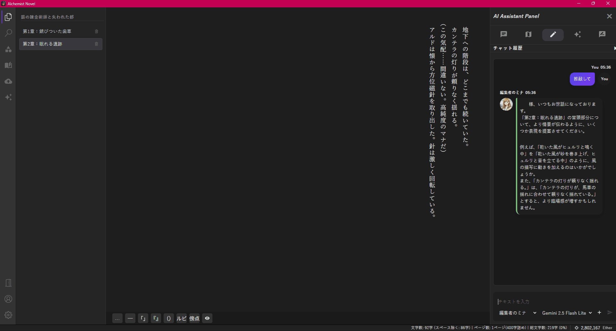Switch to the pencil edit tab in AI panel

pyautogui.click(x=553, y=35)
